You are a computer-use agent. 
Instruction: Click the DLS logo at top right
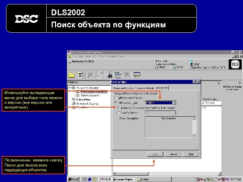point(235,64)
